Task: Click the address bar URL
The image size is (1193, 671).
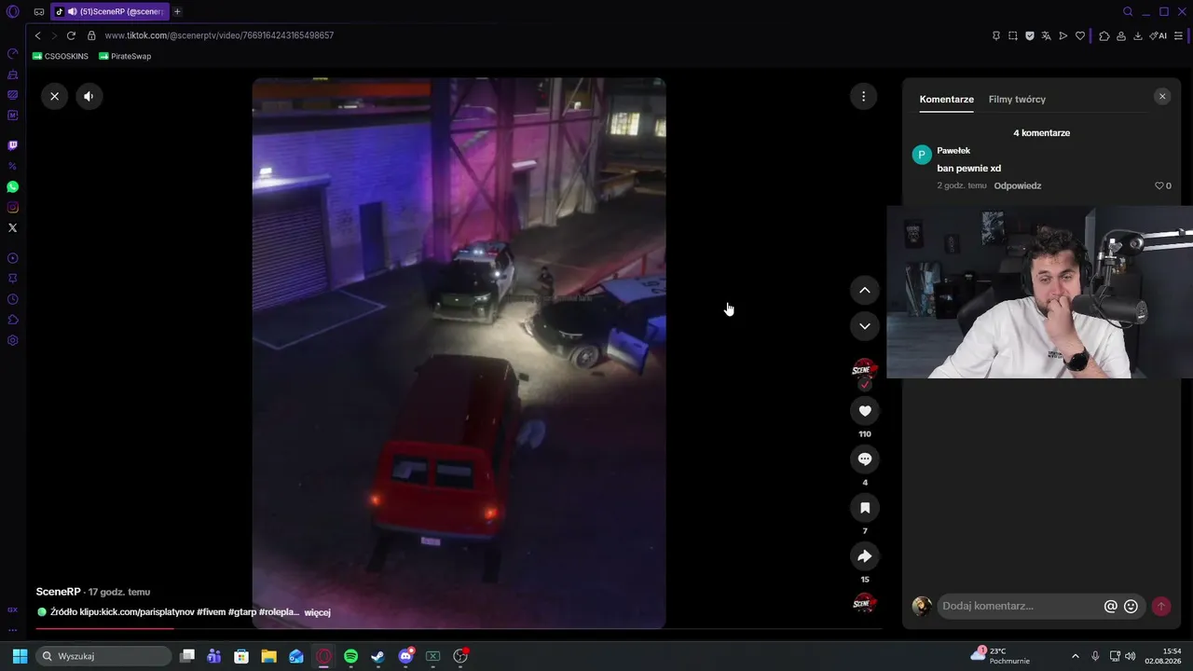Action: pos(219,35)
